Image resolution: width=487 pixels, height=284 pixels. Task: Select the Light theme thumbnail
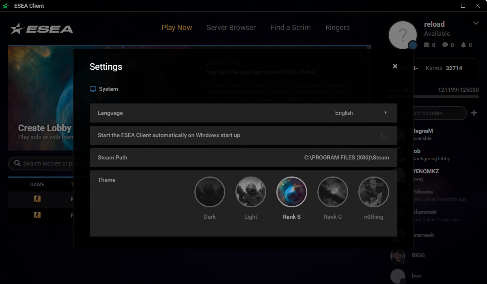pos(251,192)
